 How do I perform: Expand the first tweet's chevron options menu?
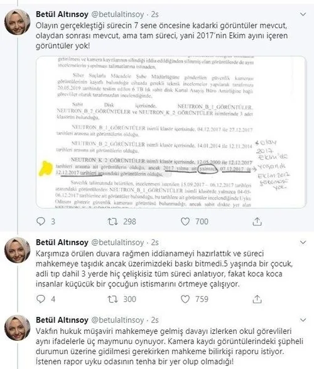(x=303, y=14)
